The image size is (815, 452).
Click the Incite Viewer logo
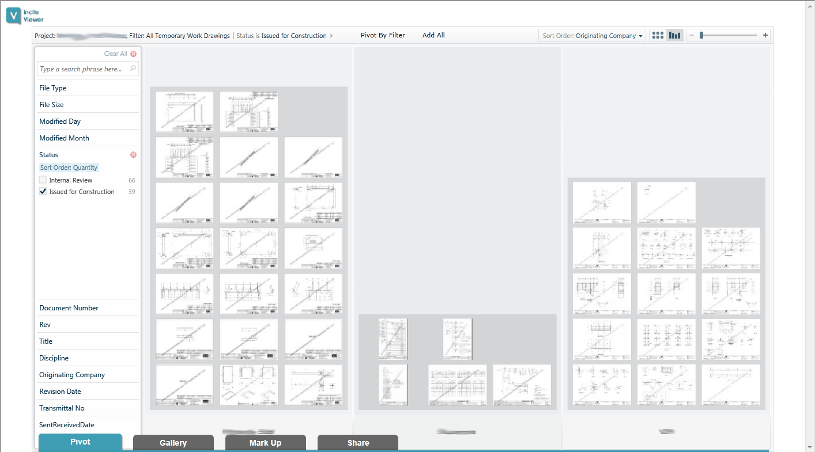click(x=25, y=16)
